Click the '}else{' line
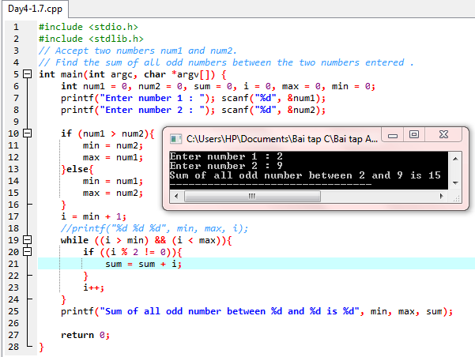Image resolution: width=475 pixels, height=357 pixels. [77, 169]
